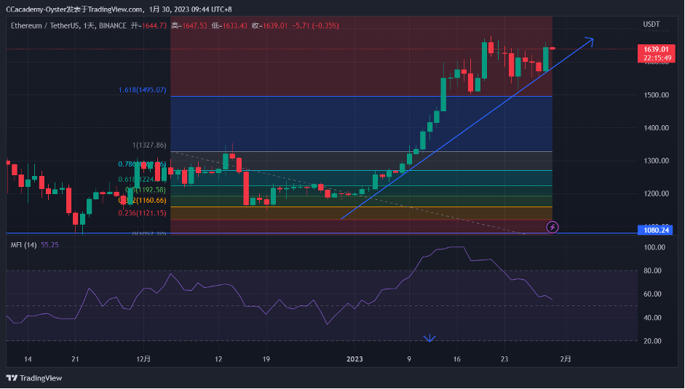Click the blue down arrow marker in MFI pane

coord(429,338)
